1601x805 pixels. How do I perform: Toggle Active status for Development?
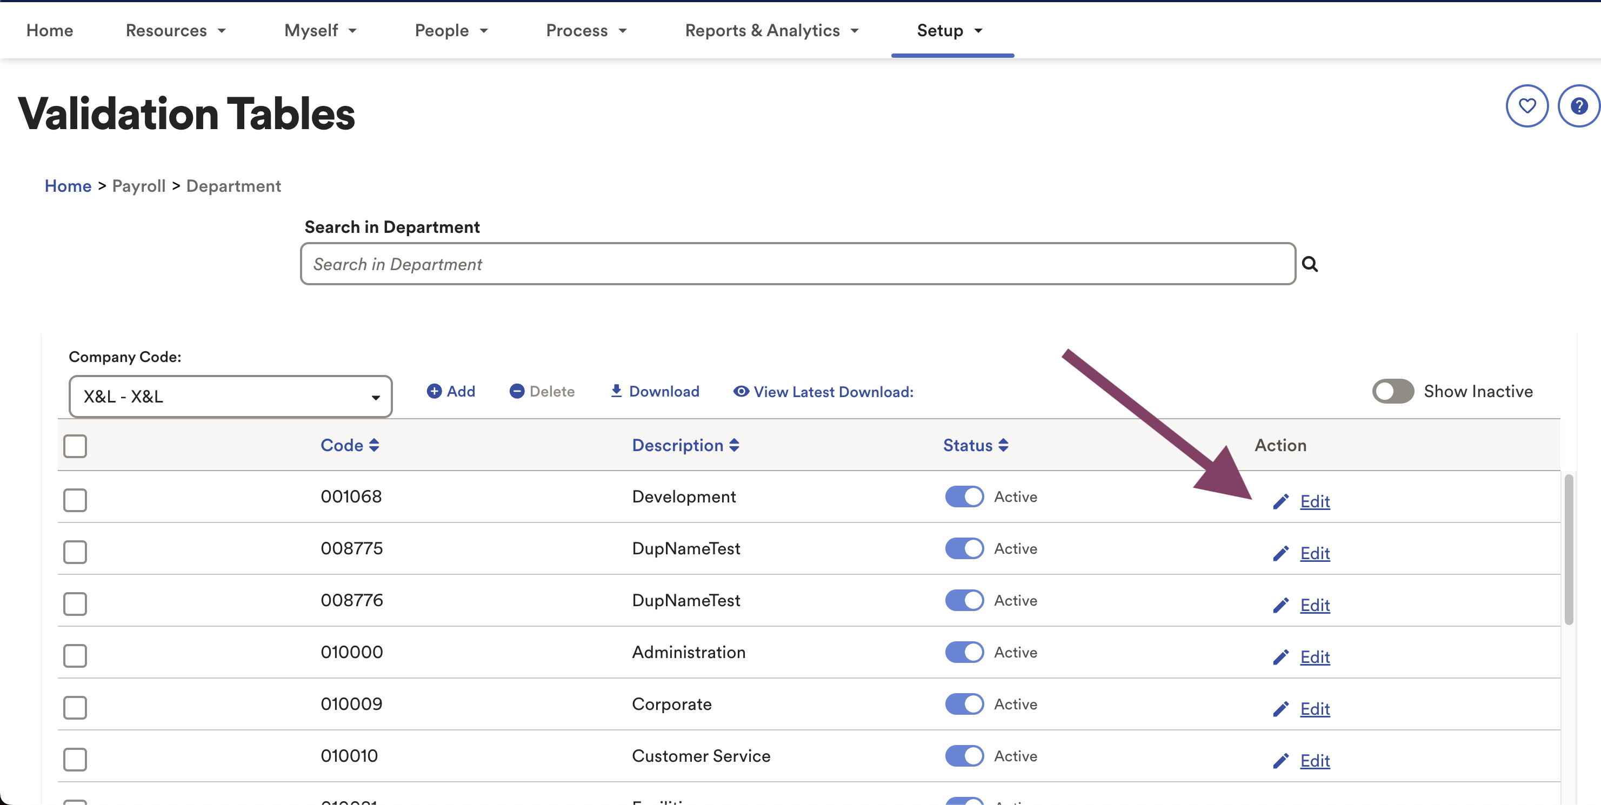click(x=965, y=497)
